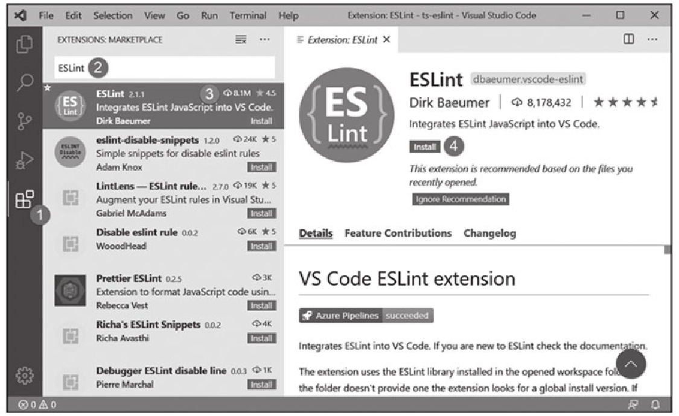
Task: Click Install on the ESLint details page
Action: [x=424, y=147]
